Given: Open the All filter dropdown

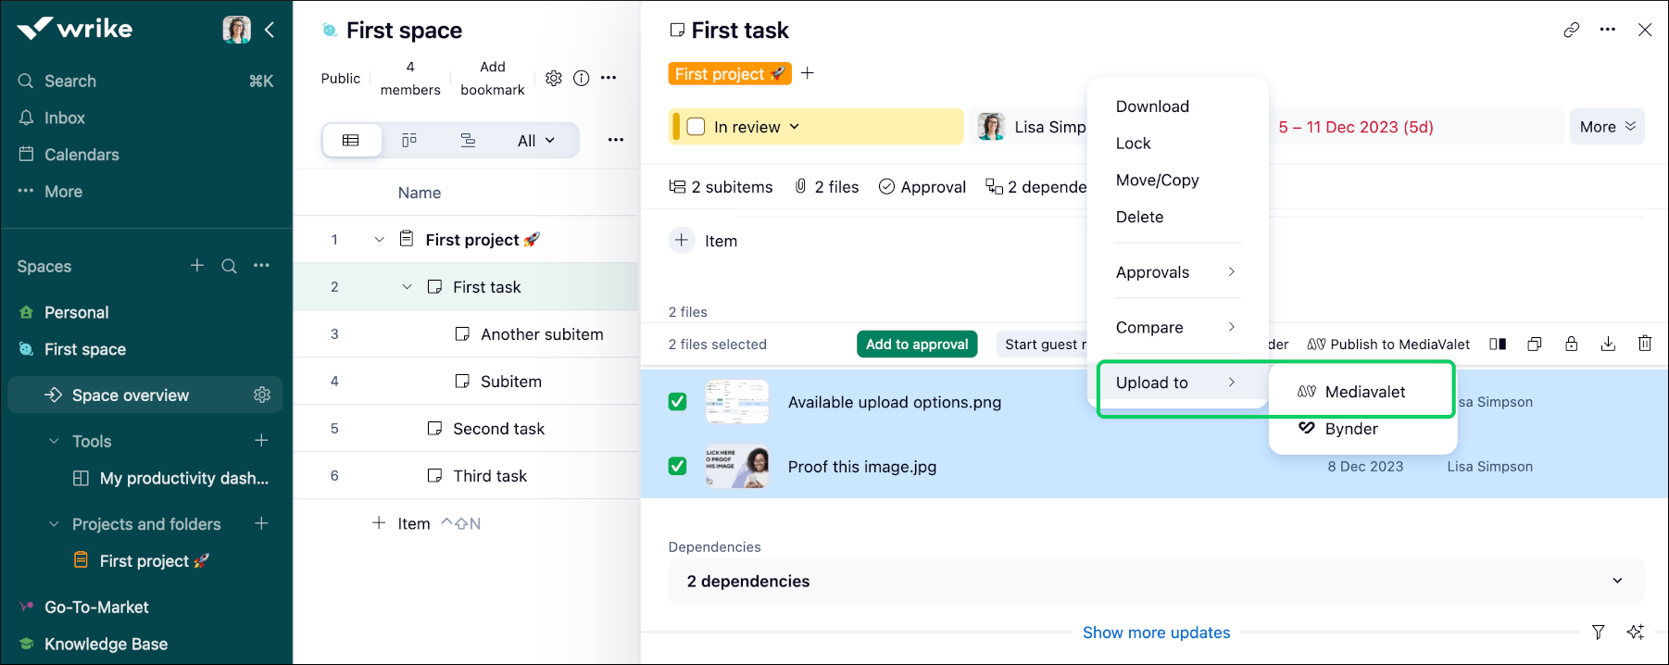Looking at the screenshot, I should click(535, 141).
